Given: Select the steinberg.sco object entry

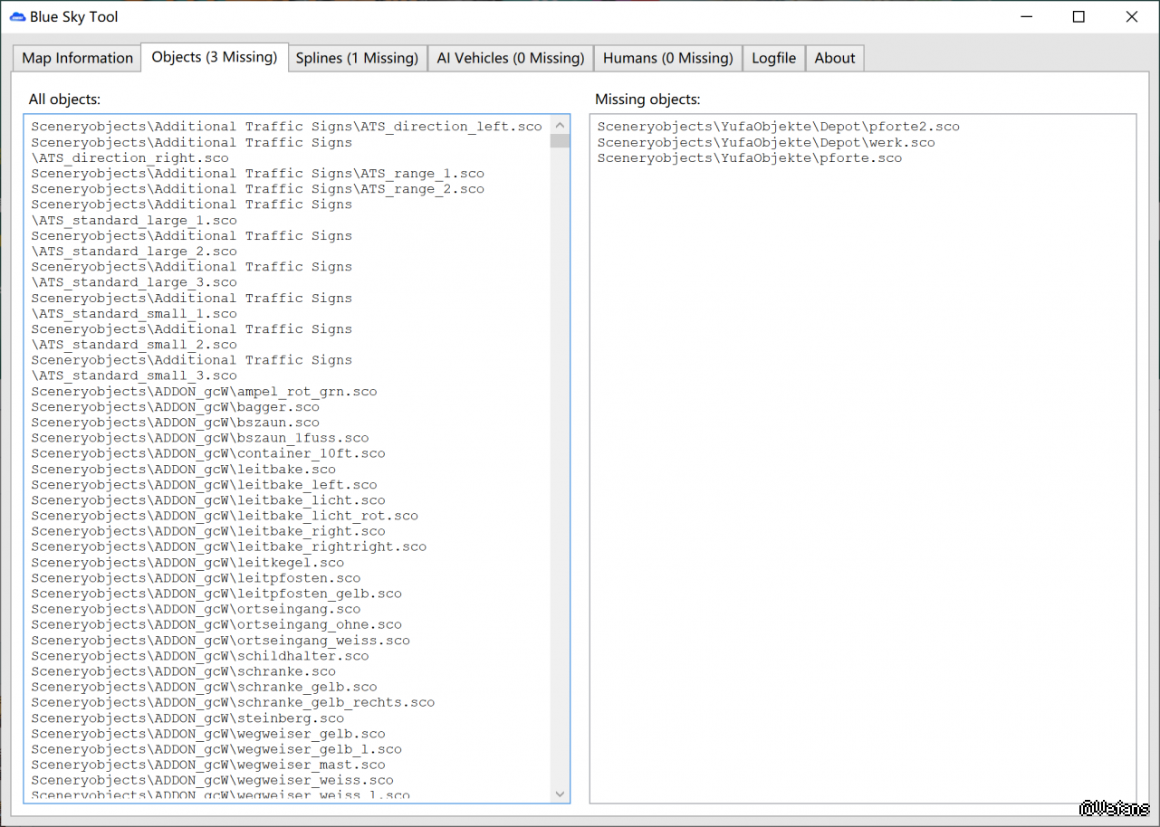Looking at the screenshot, I should (x=187, y=718).
